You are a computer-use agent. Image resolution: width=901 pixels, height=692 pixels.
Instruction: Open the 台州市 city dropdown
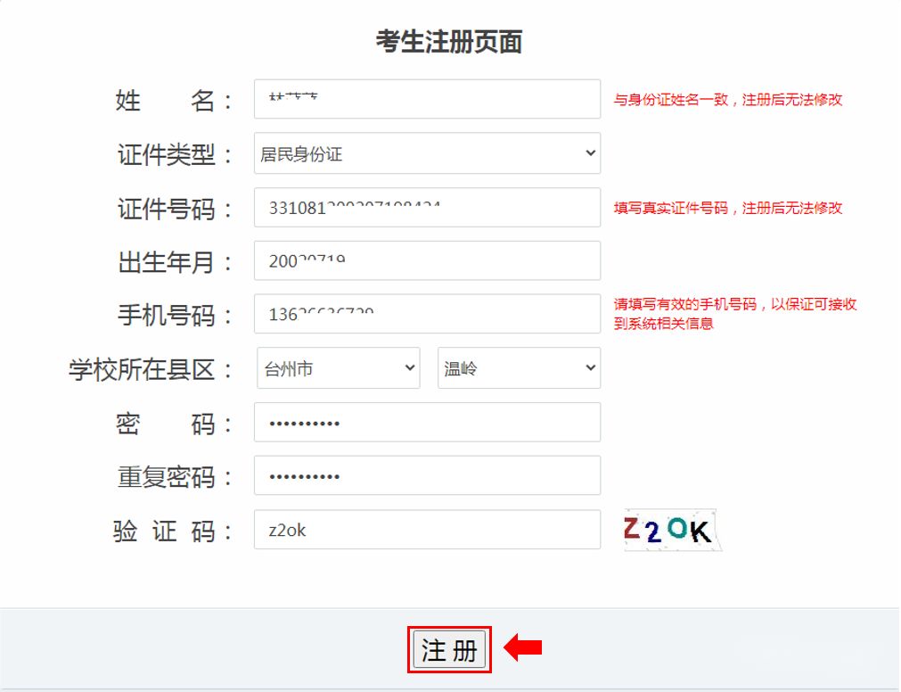[x=339, y=367]
